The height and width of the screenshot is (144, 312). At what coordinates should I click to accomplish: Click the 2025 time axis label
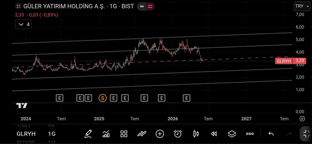tap(99, 119)
